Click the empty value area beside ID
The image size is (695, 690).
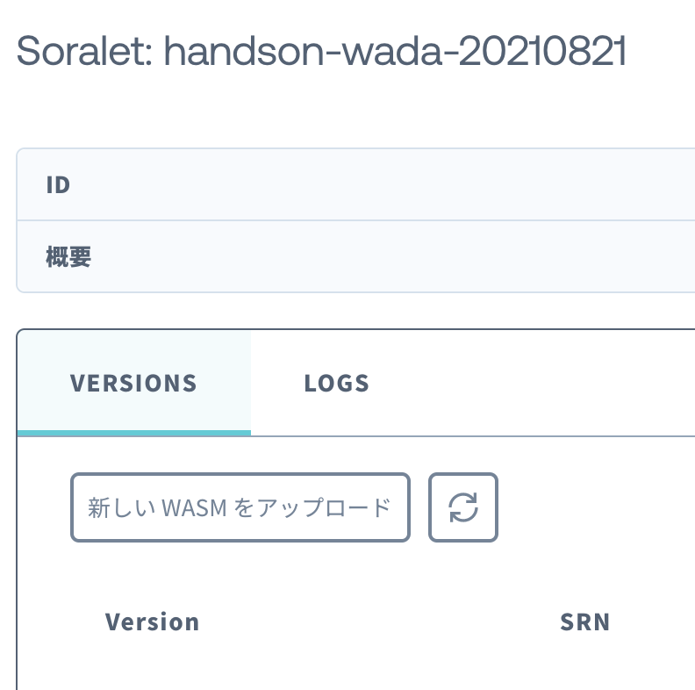click(x=399, y=184)
